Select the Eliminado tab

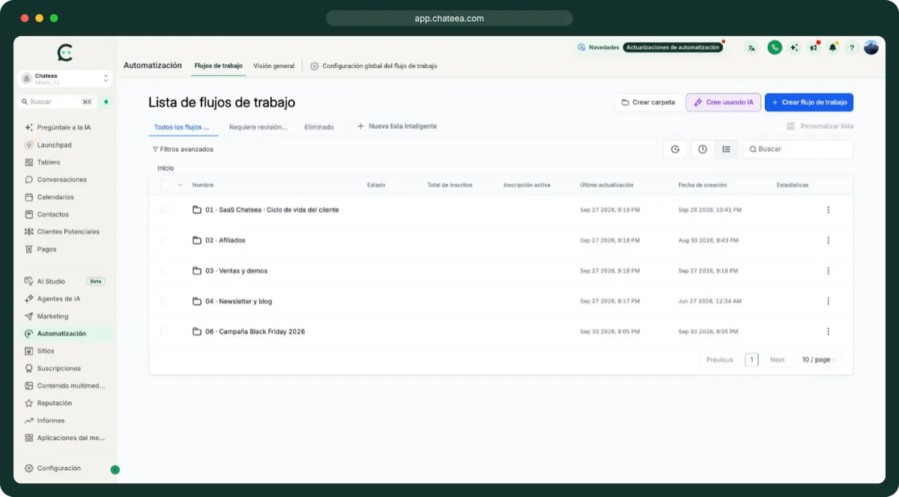click(319, 127)
